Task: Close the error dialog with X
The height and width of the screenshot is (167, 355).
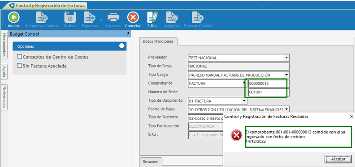Action: [351, 117]
